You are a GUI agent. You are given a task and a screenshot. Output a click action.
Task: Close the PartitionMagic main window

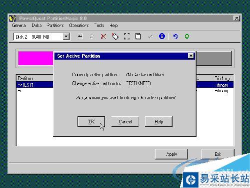click(236, 18)
